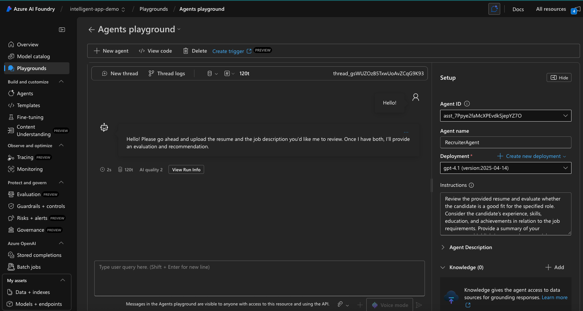Click the 2s response time indicator

[106, 169]
